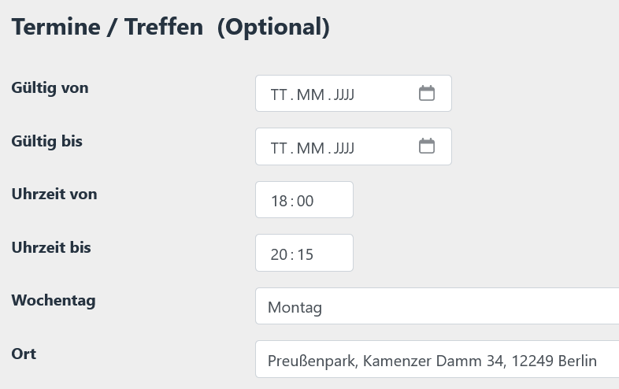Click minutes 00 in Uhrzeit von
Viewport: 619px width, 389px height.
click(x=306, y=201)
